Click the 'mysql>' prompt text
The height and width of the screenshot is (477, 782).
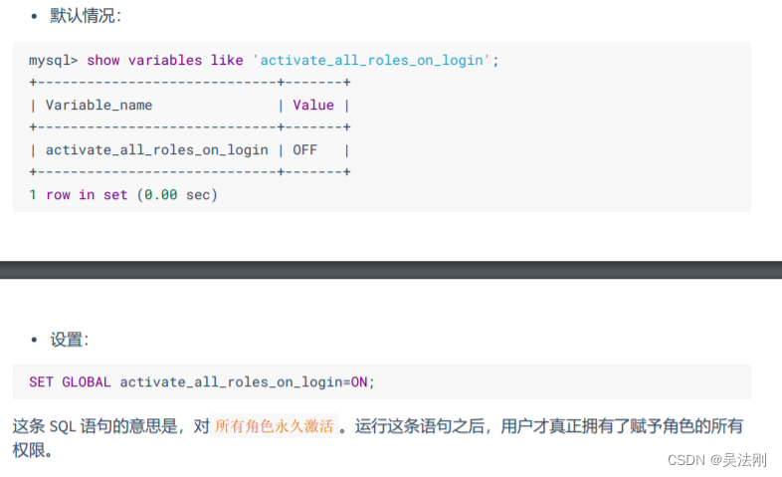pos(54,61)
